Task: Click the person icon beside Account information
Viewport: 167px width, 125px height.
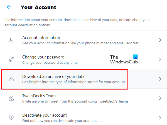Action: (x=11, y=40)
